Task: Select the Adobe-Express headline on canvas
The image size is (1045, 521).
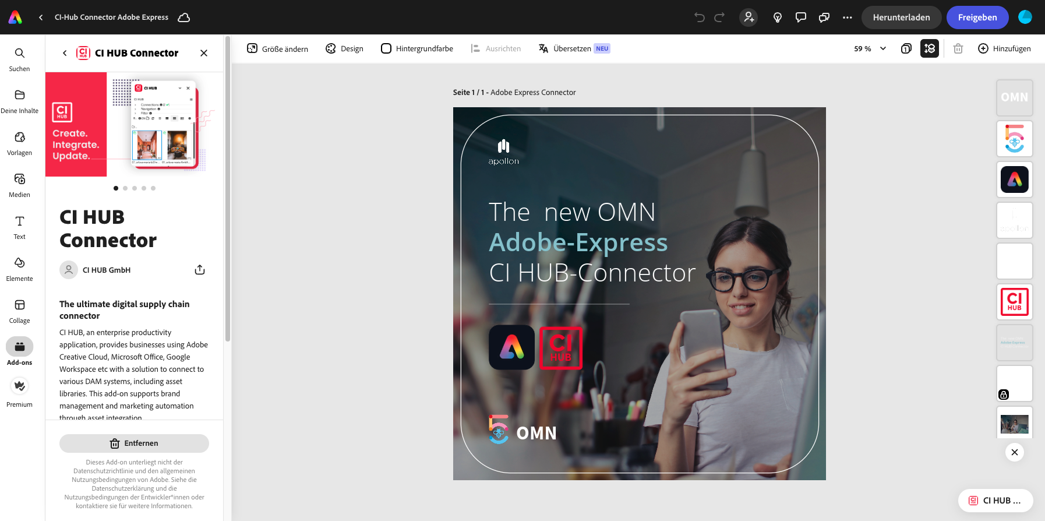Action: [x=578, y=242]
